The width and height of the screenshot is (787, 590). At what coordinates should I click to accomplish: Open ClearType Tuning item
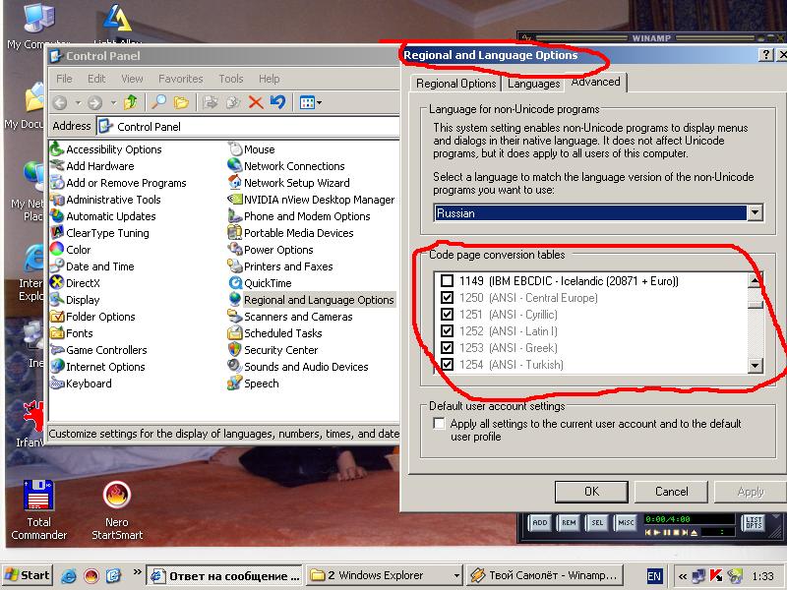click(x=100, y=233)
